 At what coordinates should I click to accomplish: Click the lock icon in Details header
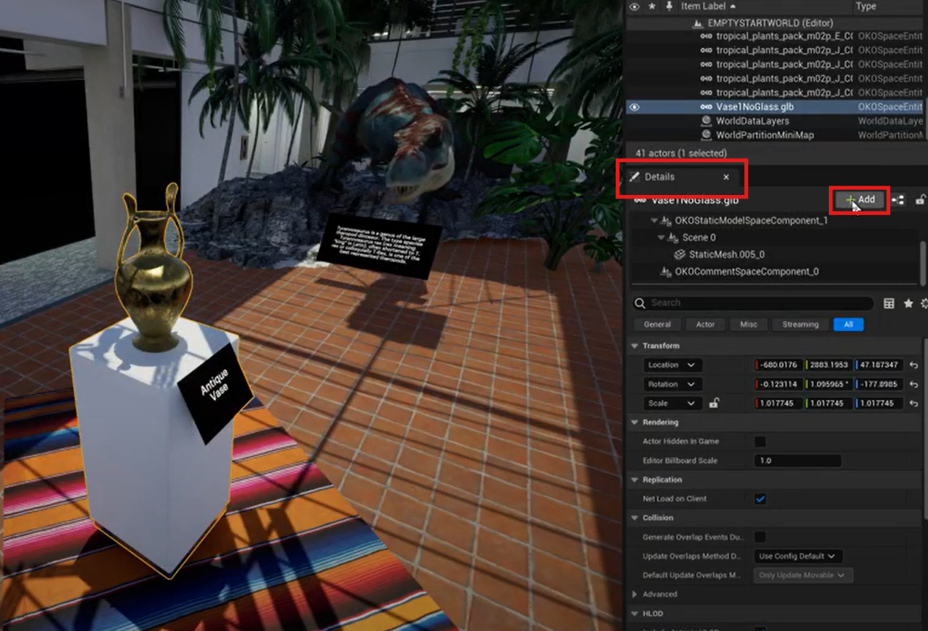[x=920, y=200]
